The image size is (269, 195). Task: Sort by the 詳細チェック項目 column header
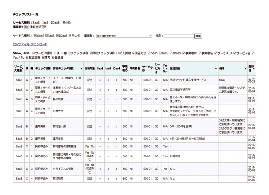click(67, 68)
